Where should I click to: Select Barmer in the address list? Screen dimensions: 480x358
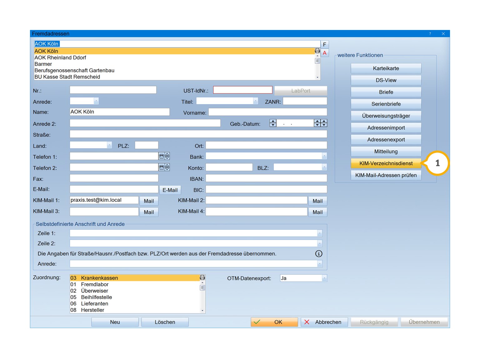(x=174, y=64)
